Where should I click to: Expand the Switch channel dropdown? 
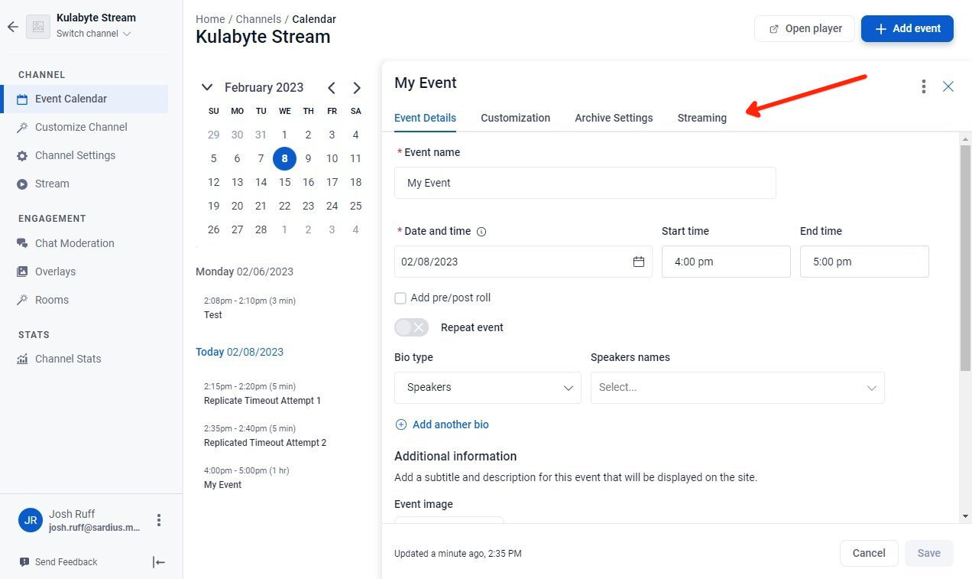(94, 34)
